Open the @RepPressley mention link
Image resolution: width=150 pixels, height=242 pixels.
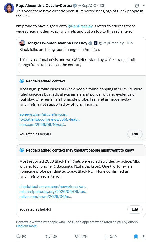80,26
